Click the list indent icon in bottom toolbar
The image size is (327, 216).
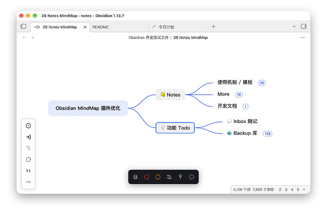click(169, 177)
